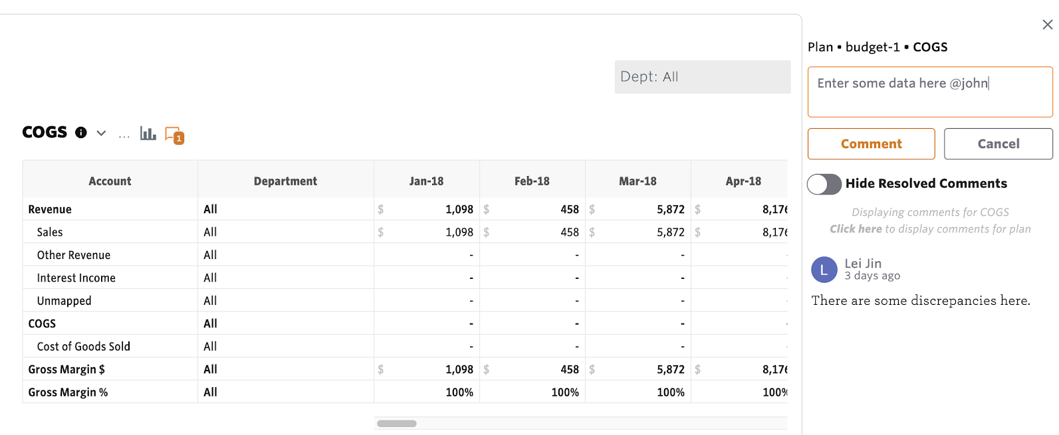Click Lei Jin's avatar icon
Image resolution: width=1059 pixels, height=435 pixels.
click(x=824, y=270)
